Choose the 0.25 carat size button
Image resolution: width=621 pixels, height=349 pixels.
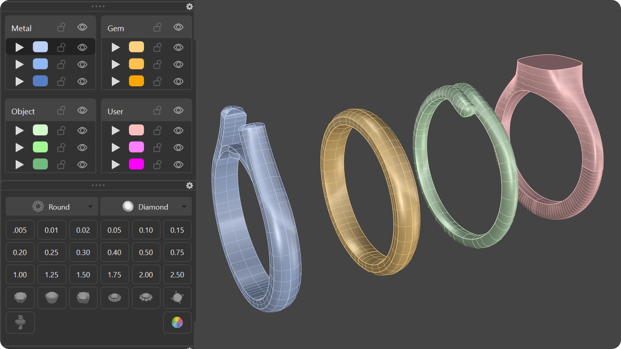click(x=51, y=252)
